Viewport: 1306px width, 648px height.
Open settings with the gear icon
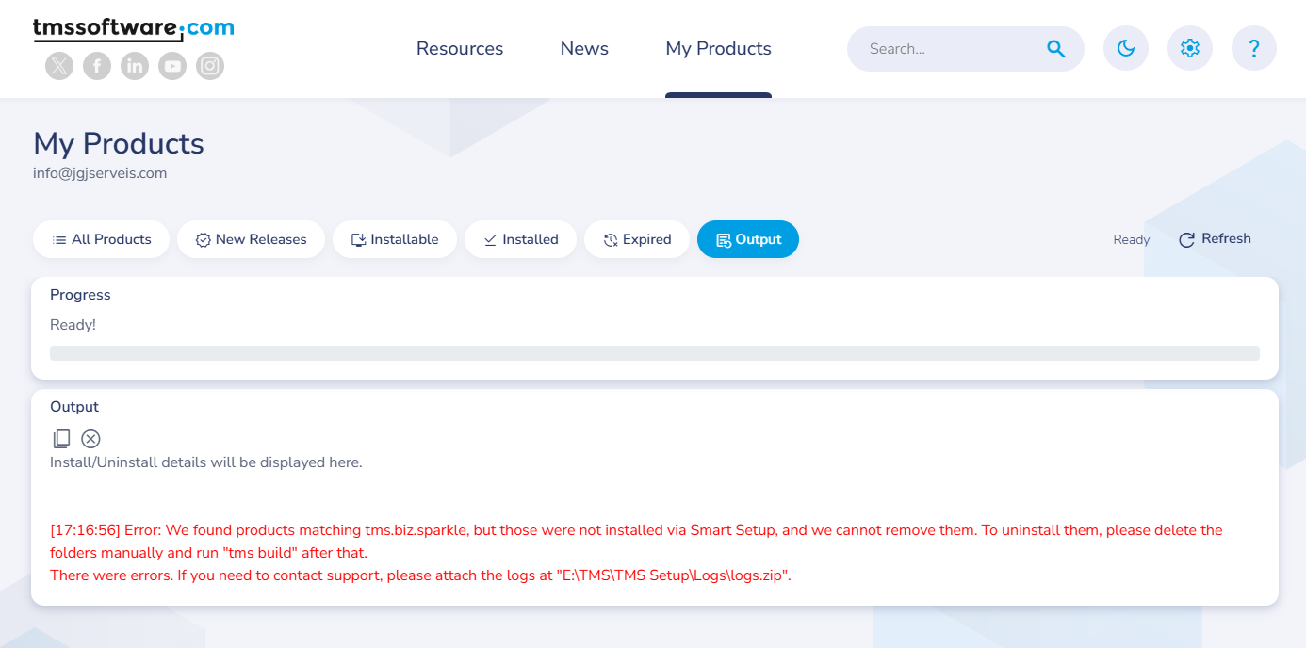(1190, 49)
